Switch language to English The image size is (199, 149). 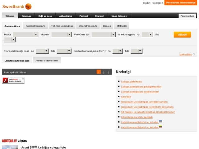click(146, 3)
